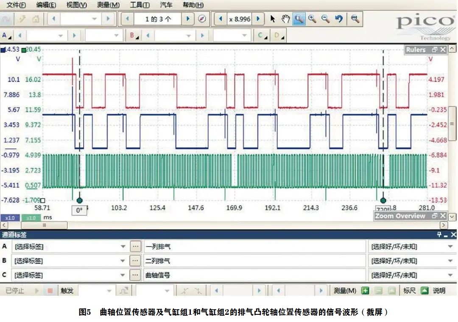Open channel C options
The width and height of the screenshot is (458, 322).
coord(263,36)
